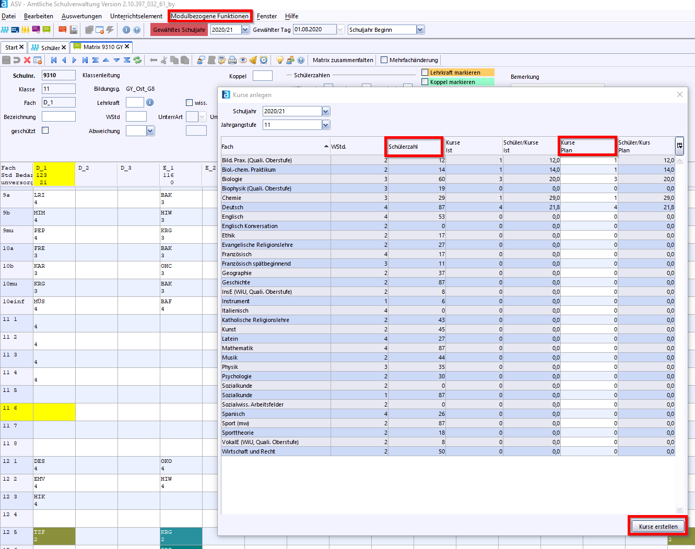
Task: Open the UnterrArt dropdown
Action: (x=202, y=117)
